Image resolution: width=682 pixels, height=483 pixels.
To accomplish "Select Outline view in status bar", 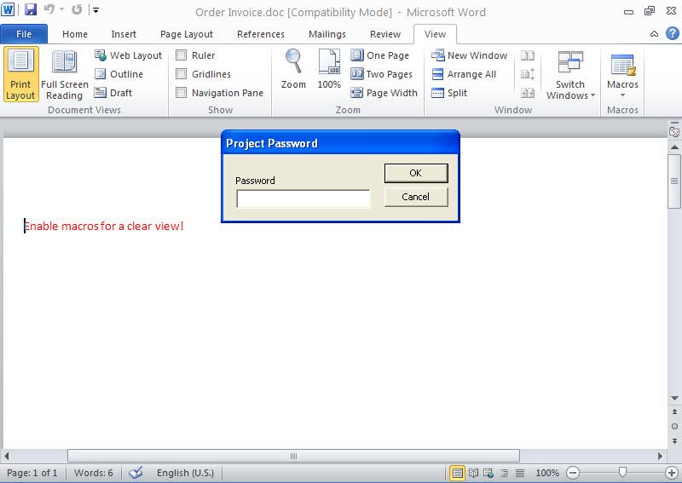I will (504, 473).
